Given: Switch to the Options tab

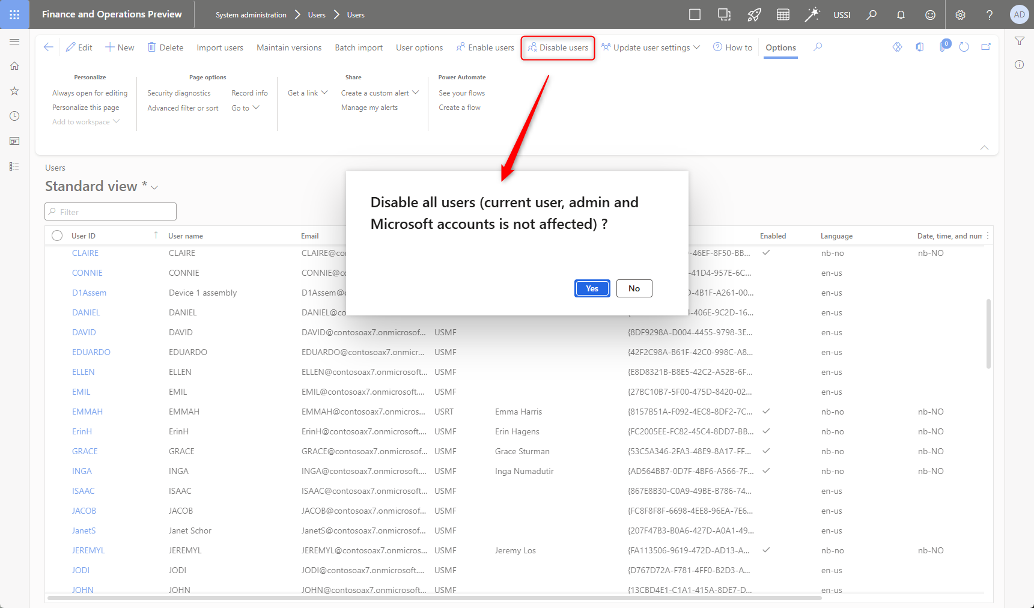Looking at the screenshot, I should (781, 47).
